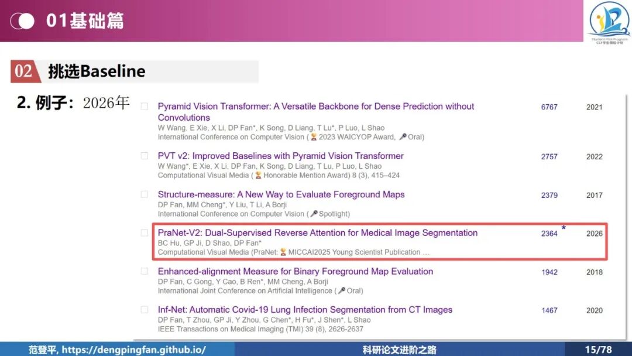Image resolution: width=632 pixels, height=356 pixels.
Task: Toggle the switch icon beside 01基础篇
Action: point(23,21)
